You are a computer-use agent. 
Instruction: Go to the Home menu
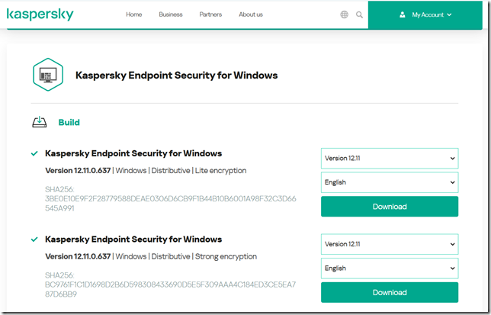[x=134, y=14]
